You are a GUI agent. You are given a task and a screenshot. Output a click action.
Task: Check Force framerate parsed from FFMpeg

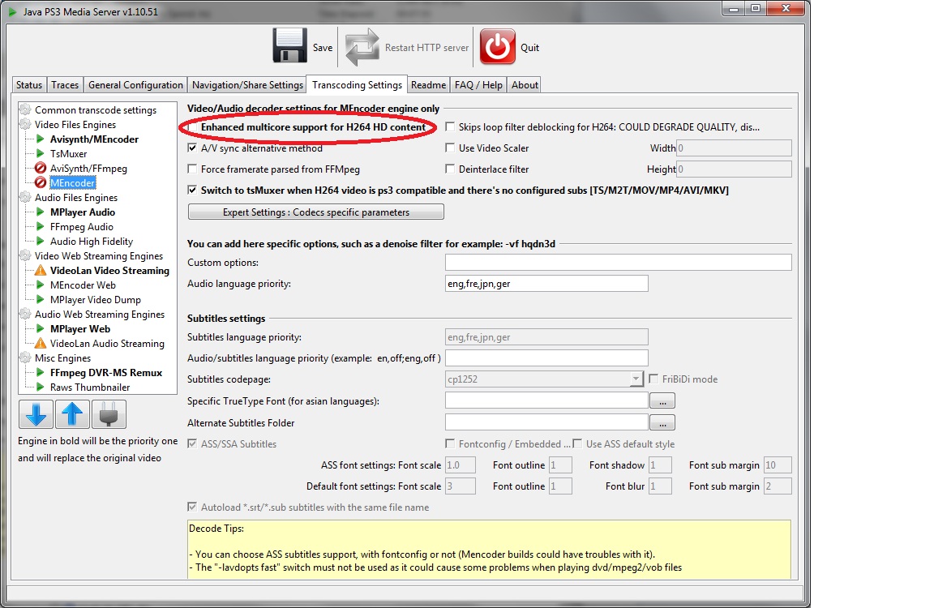(x=192, y=169)
